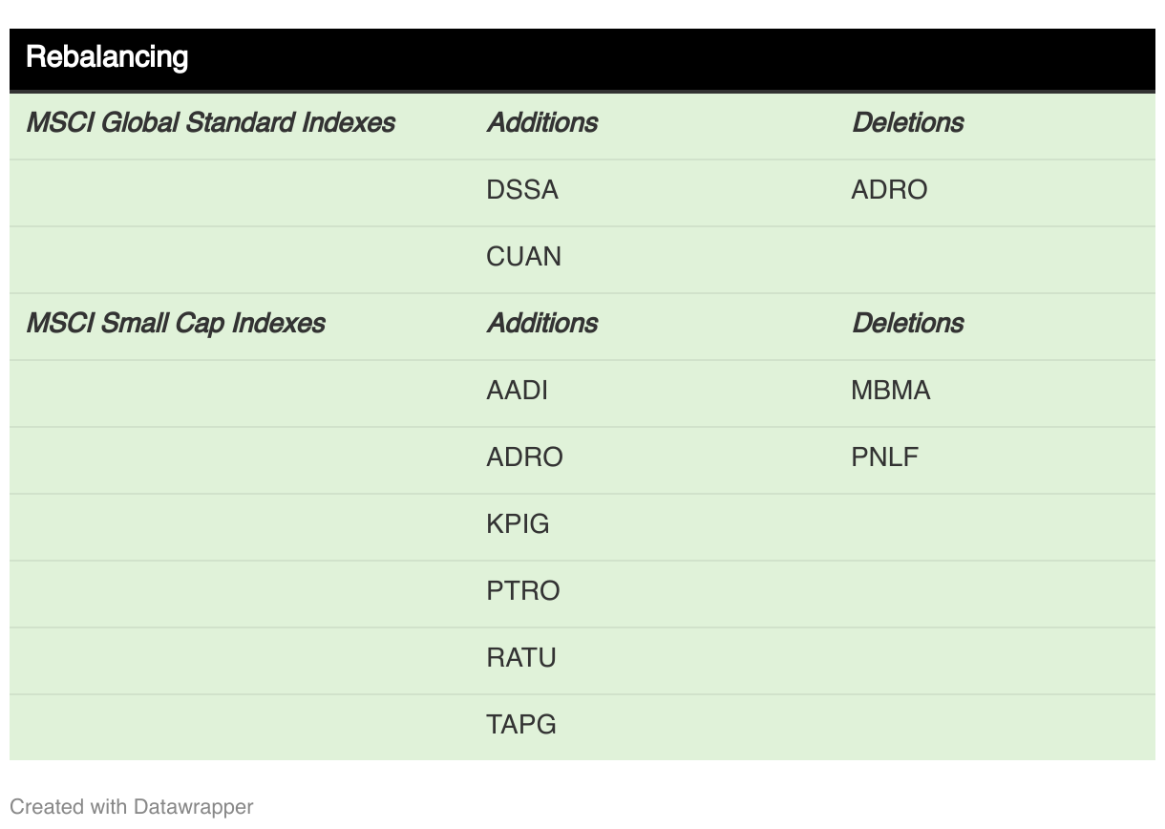Click ADRO in the Standard Deletions column

[889, 190]
